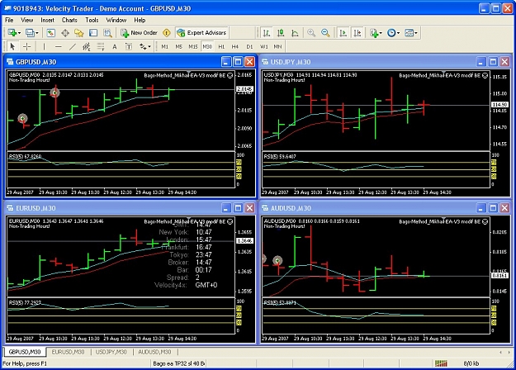516x370 pixels.
Task: Click the '8/0 kb' status bar entry
Action: tap(471, 363)
